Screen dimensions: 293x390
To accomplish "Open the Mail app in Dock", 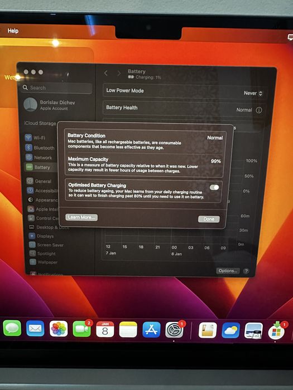I will point(35,328).
